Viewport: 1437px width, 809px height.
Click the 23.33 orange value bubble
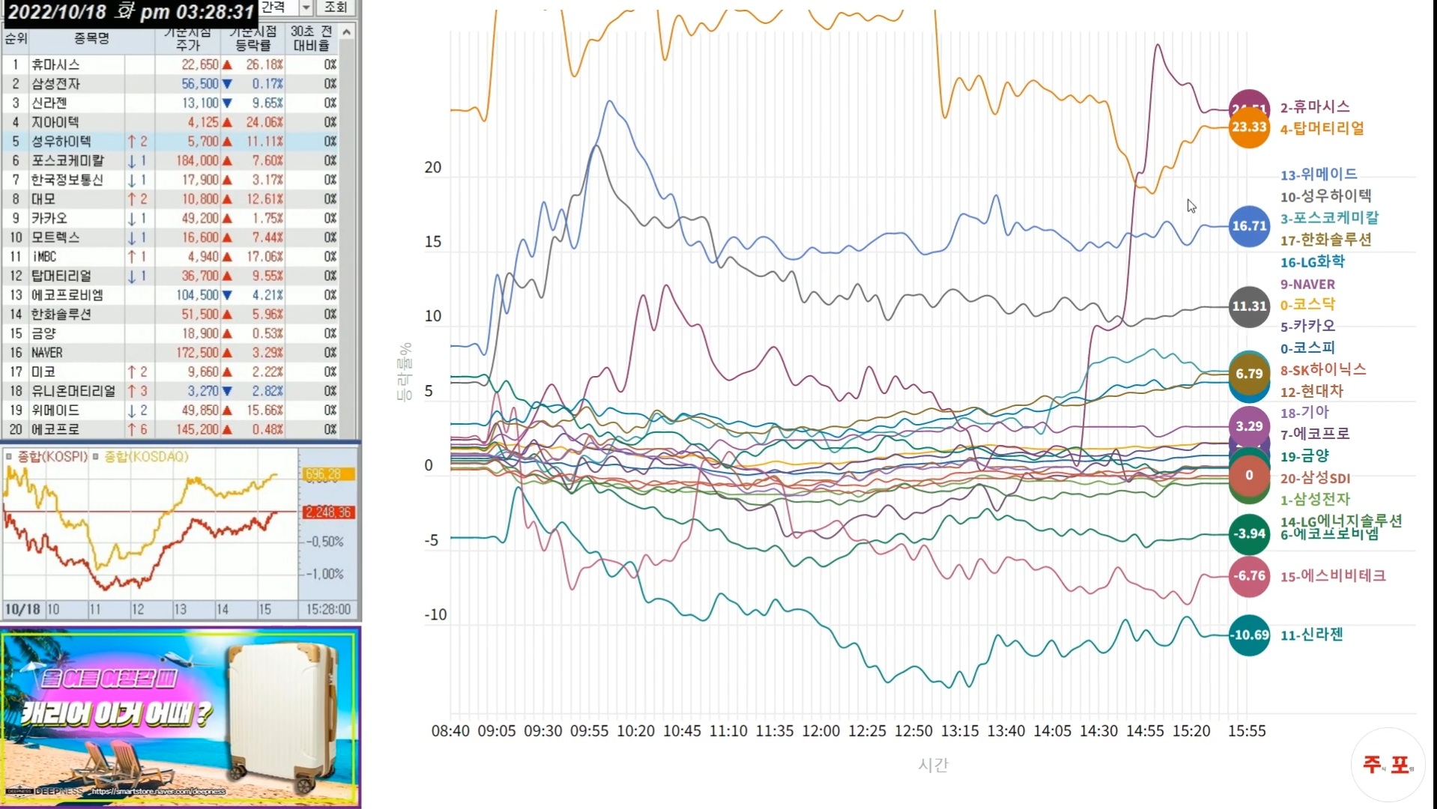pos(1249,127)
